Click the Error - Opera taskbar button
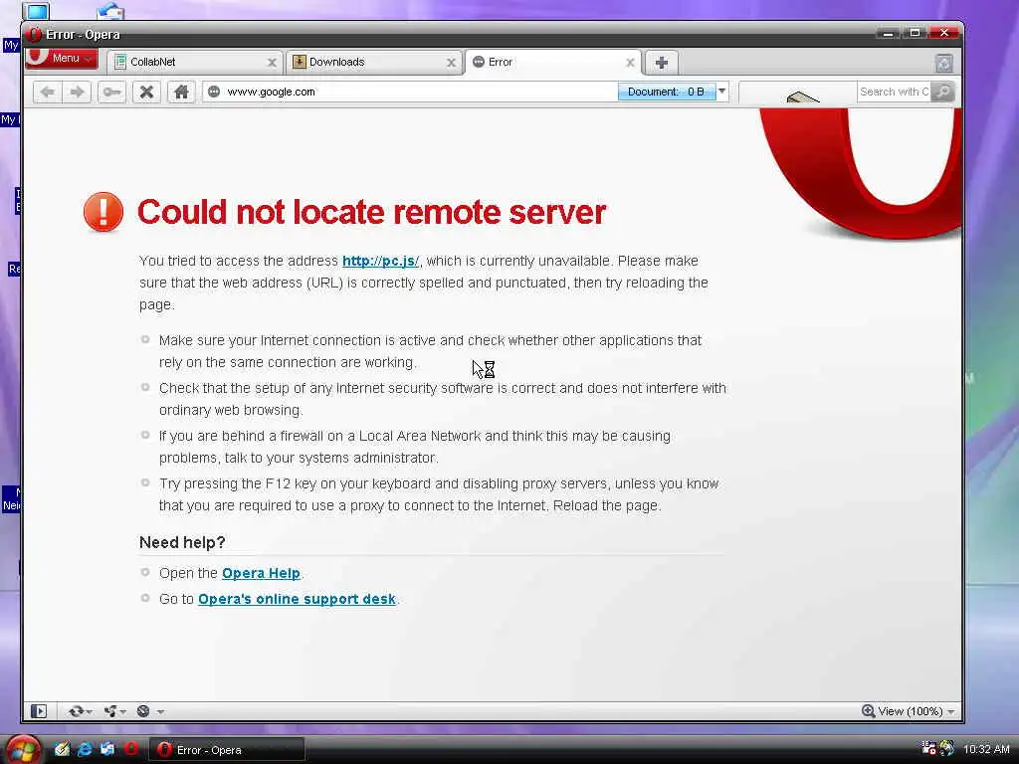Image resolution: width=1019 pixels, height=764 pixels. click(227, 750)
